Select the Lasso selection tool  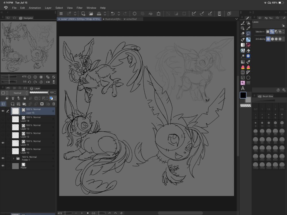coord(248,34)
